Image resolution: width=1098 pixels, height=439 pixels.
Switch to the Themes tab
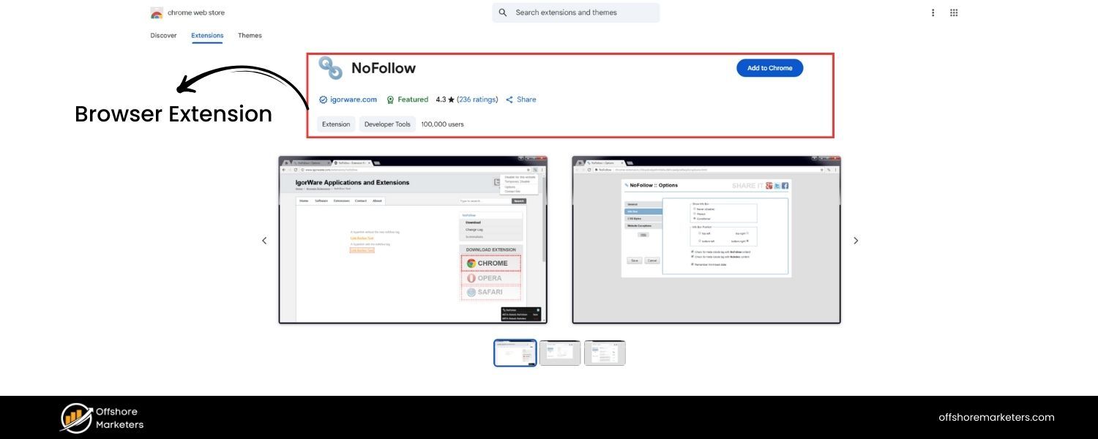[x=250, y=35]
